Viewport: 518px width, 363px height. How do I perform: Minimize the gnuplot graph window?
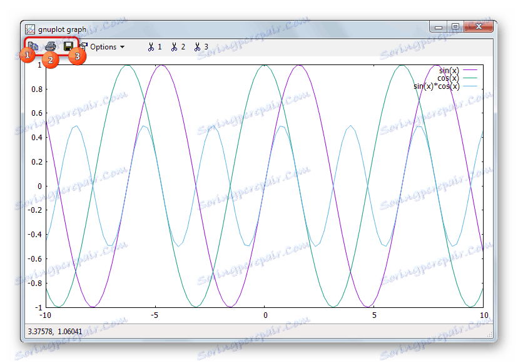439,27
